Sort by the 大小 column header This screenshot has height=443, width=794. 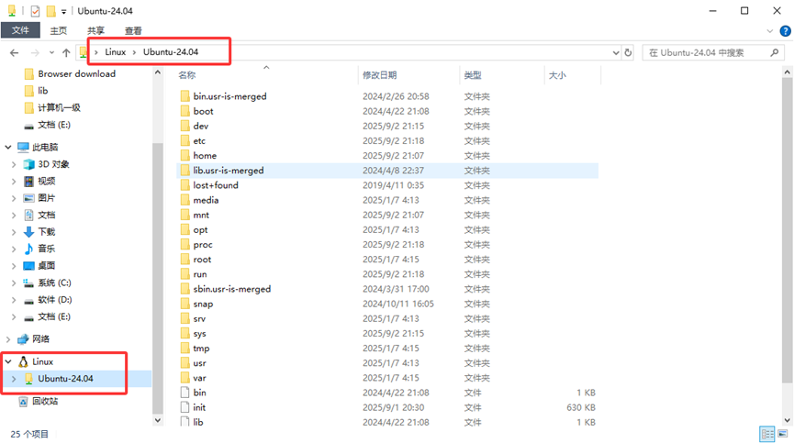557,75
